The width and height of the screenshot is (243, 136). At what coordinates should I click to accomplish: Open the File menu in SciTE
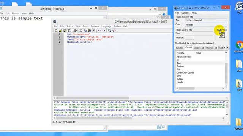click(x=56, y=26)
